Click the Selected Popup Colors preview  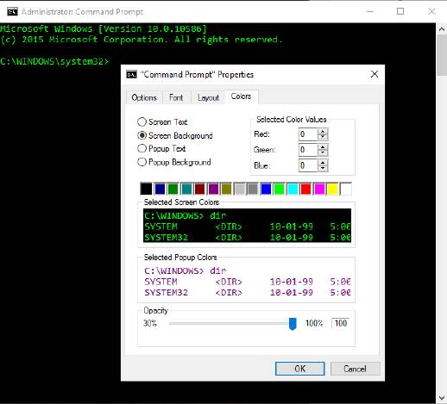tap(247, 281)
